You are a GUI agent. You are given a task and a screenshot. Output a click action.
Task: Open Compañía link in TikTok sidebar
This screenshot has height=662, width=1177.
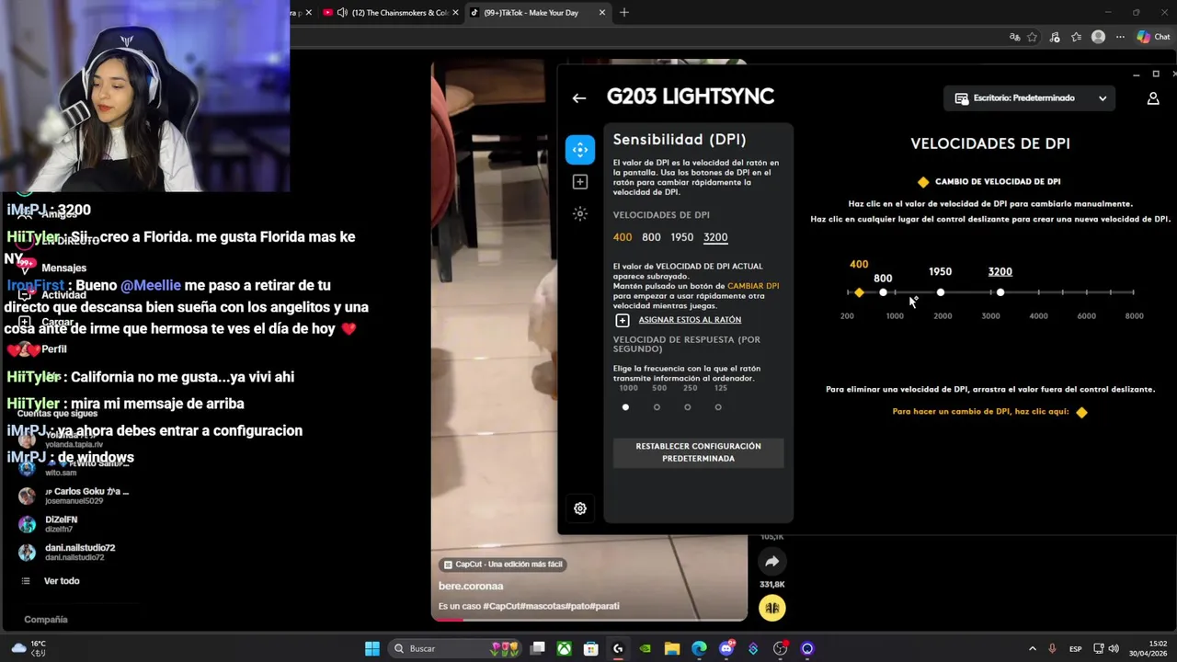coord(46,620)
